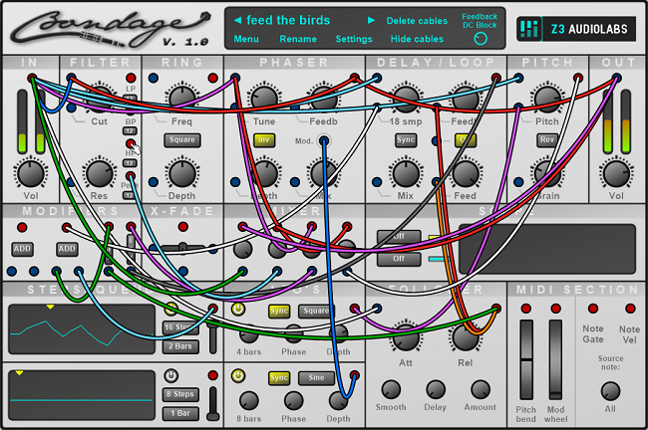The image size is (648, 430).
Task: Click Hide cables
Action: coord(417,40)
